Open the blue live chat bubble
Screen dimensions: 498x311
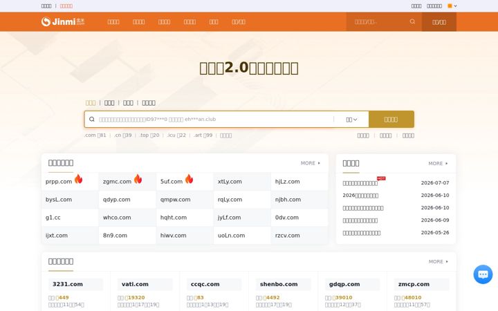point(483,274)
